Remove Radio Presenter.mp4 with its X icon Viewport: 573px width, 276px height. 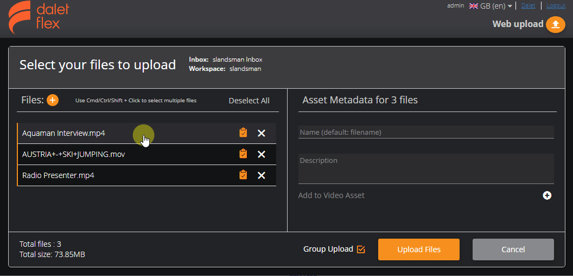coord(262,175)
